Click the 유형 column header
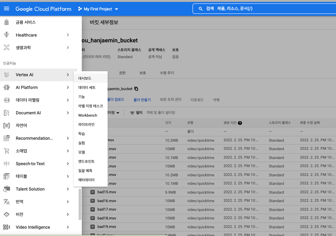The image size is (336, 236). 190,123
